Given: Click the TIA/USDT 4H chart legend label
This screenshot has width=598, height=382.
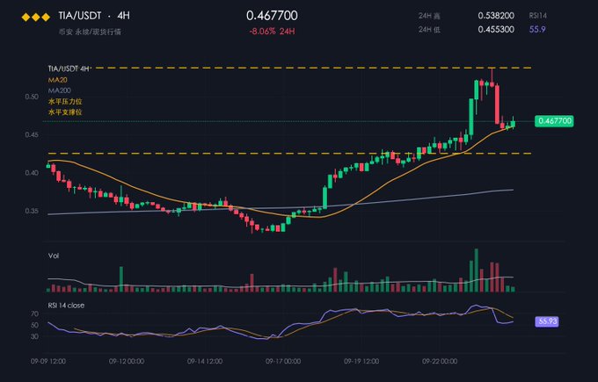Looking at the screenshot, I should coord(69,68).
